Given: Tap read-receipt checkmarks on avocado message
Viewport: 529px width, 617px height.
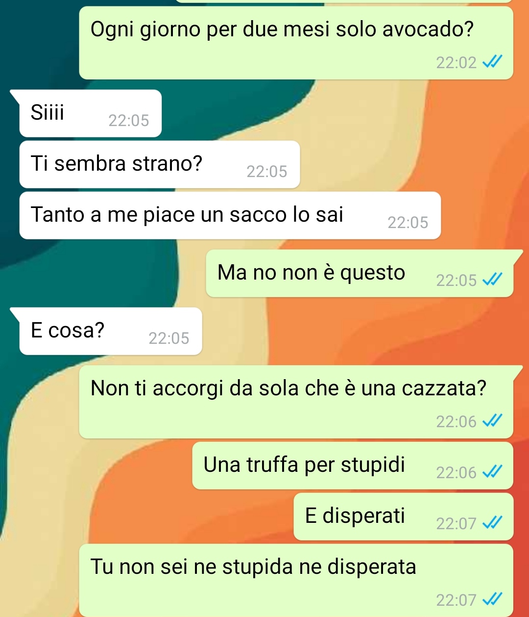Looking at the screenshot, I should click(x=492, y=62).
